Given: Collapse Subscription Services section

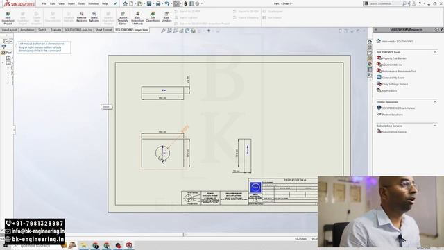Looking at the screenshot, I should 435,126.
